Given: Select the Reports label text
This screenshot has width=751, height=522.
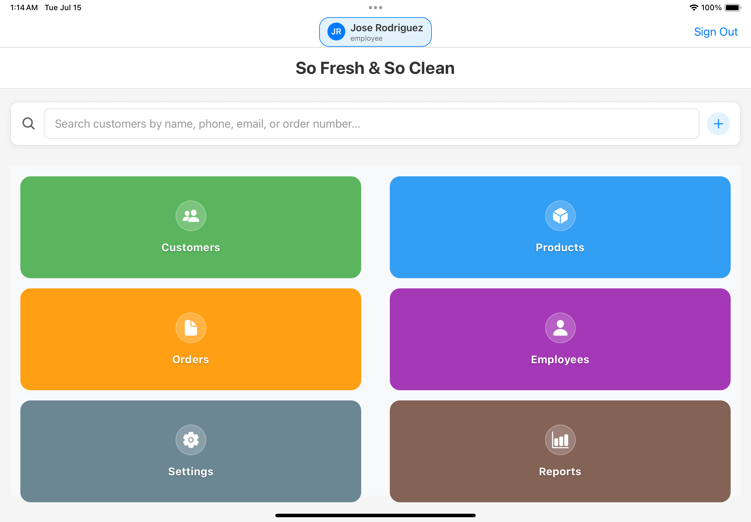Looking at the screenshot, I should pos(560,472).
